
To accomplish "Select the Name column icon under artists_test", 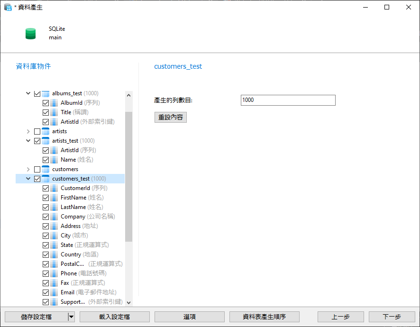I will tap(55, 160).
